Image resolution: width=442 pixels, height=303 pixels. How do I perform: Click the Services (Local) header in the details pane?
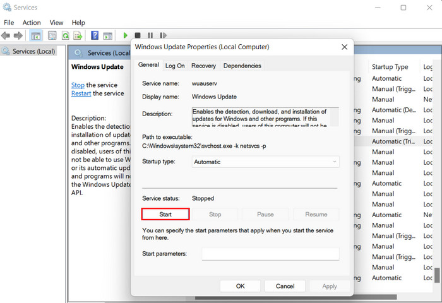coord(108,53)
